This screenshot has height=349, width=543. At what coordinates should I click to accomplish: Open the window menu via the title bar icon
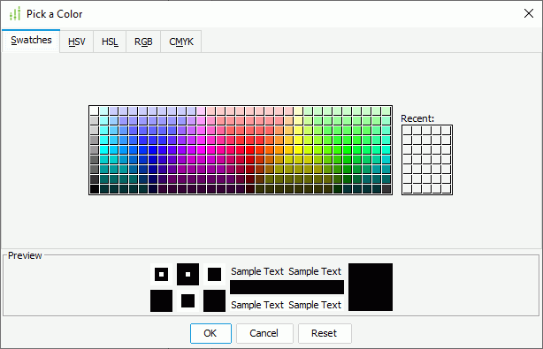pos(15,14)
